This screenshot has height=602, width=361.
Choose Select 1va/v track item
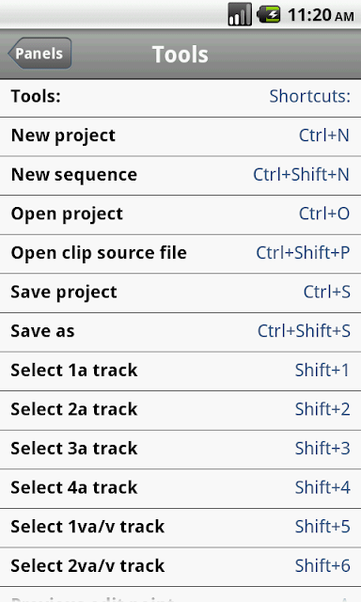[180, 528]
